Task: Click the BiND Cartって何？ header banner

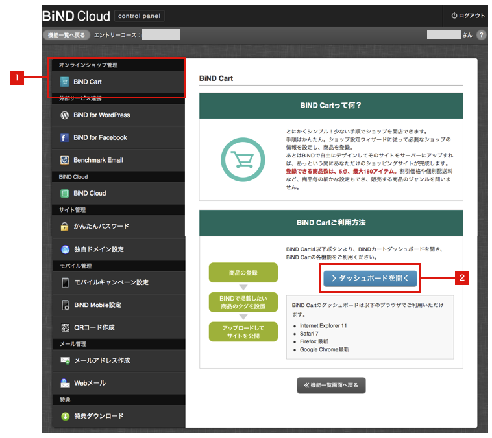Action: (331, 106)
